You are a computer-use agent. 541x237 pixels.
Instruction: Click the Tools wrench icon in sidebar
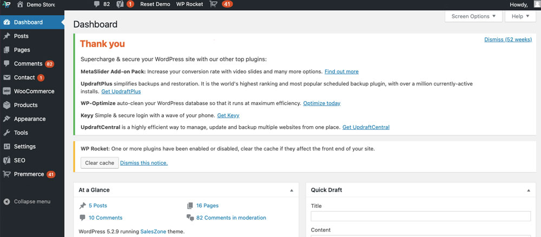[6, 133]
